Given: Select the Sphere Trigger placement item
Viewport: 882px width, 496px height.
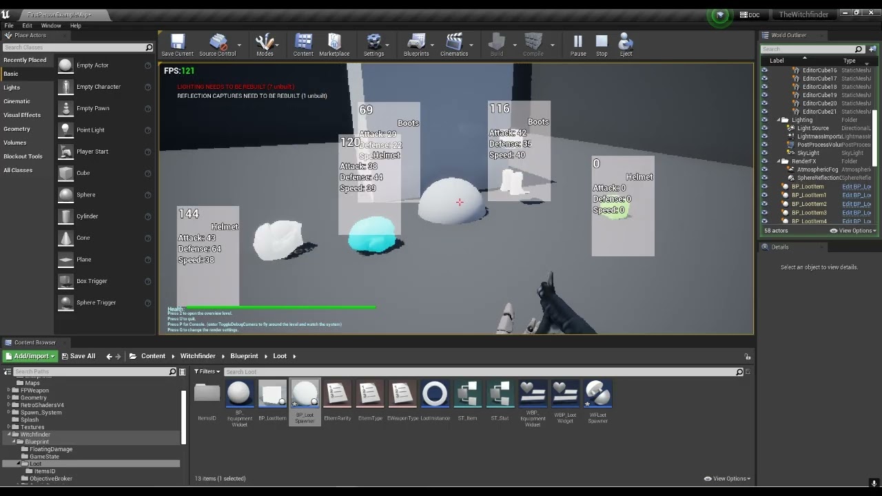Looking at the screenshot, I should [105, 302].
